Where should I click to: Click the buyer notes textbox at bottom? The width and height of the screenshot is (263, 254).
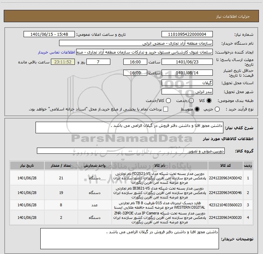tap(129, 239)
